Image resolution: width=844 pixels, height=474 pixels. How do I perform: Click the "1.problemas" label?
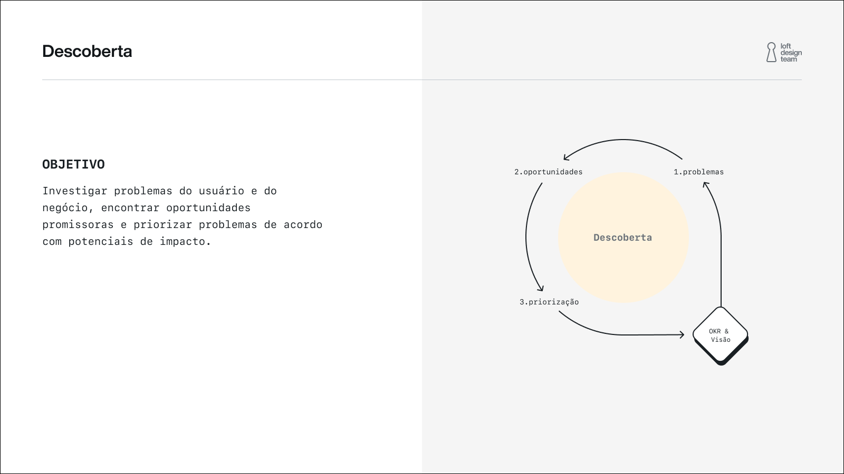pos(698,172)
